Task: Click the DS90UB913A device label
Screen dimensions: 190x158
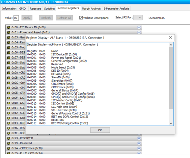Action: pos(156,18)
